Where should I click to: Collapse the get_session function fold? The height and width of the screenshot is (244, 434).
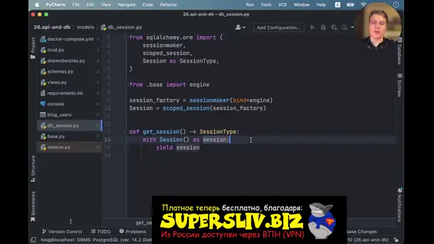(x=127, y=132)
